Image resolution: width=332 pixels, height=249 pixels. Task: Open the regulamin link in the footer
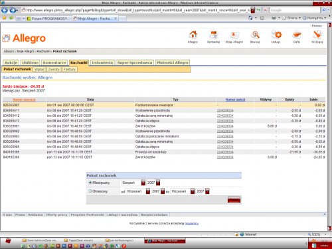[192, 223]
